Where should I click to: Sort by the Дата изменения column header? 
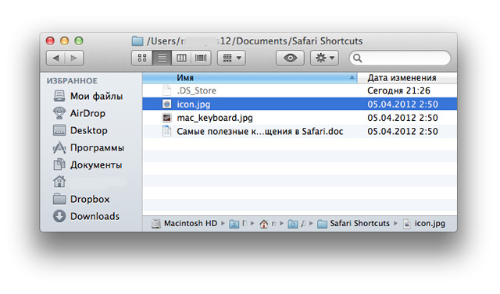click(x=407, y=78)
